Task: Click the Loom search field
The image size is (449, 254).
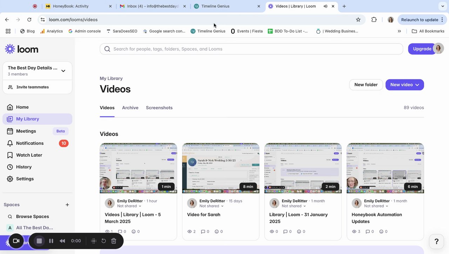Action: [251, 49]
